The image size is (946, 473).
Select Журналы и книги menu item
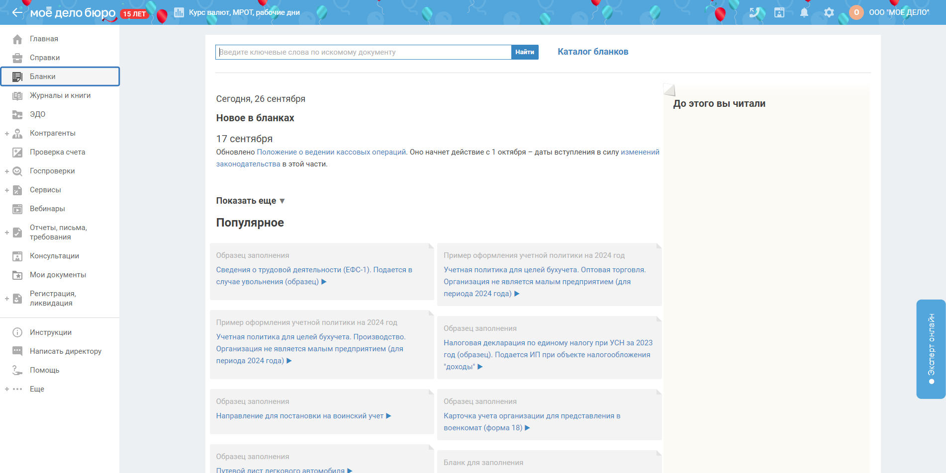coord(60,95)
